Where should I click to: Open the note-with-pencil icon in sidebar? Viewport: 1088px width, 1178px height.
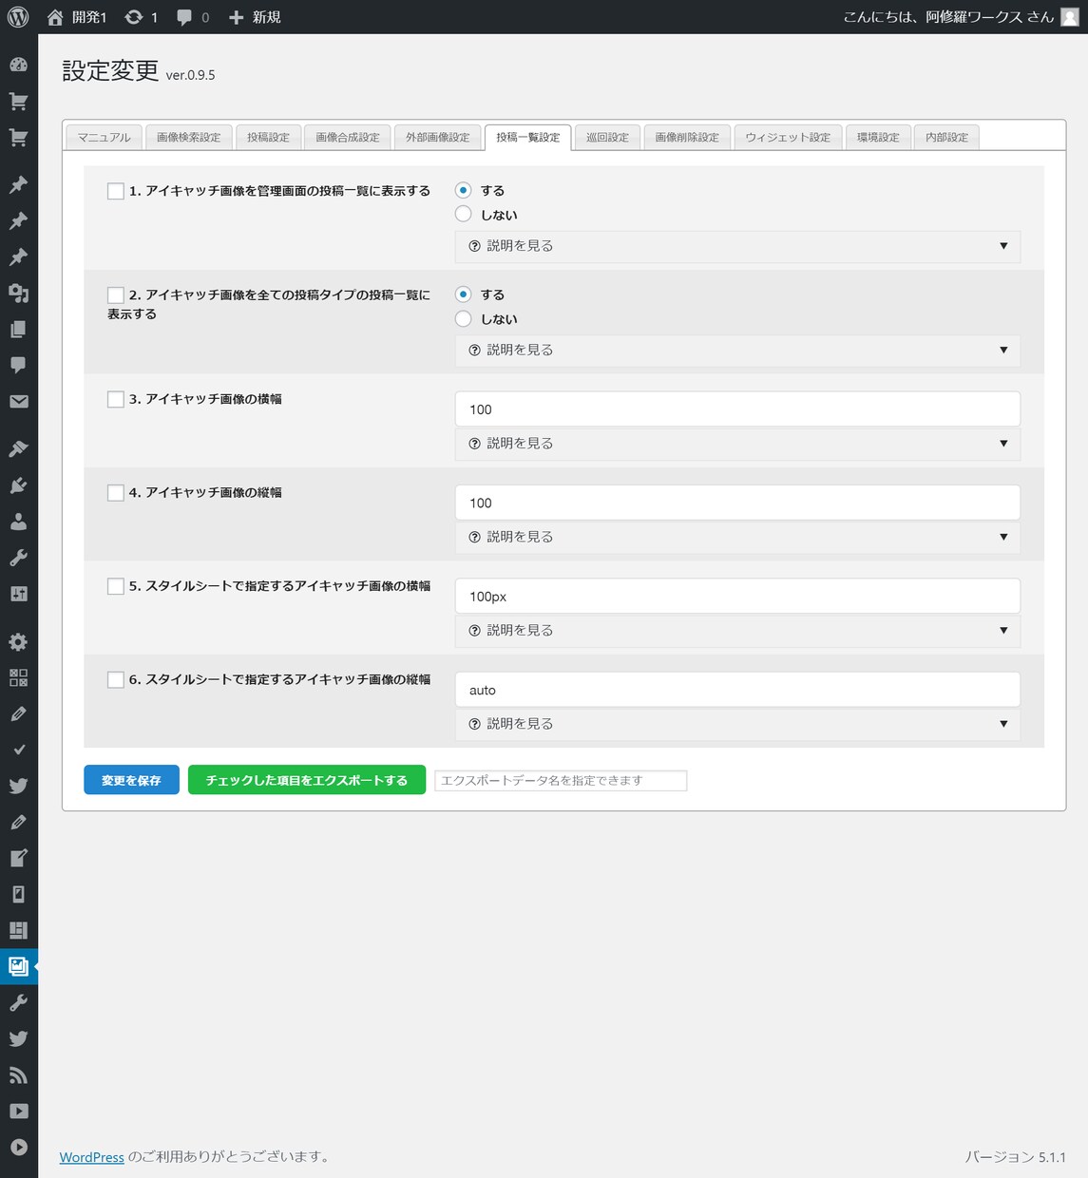(x=18, y=858)
